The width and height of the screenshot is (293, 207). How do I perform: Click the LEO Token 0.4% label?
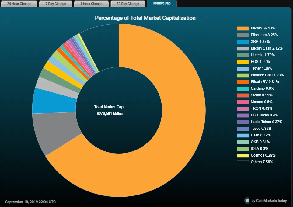(x=264, y=115)
